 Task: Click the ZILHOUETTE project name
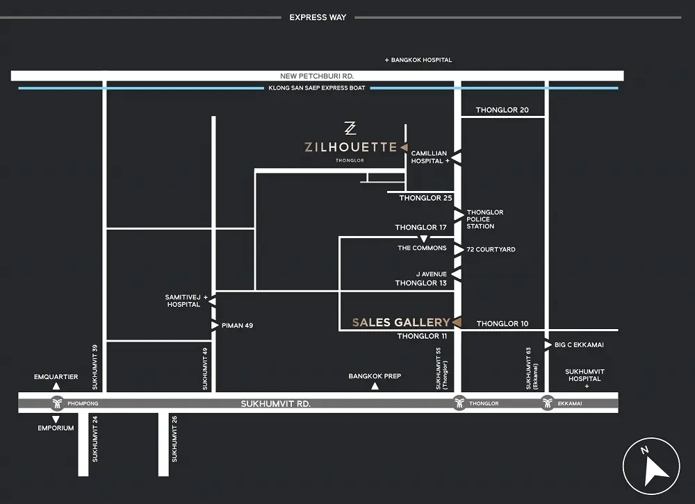350,147
